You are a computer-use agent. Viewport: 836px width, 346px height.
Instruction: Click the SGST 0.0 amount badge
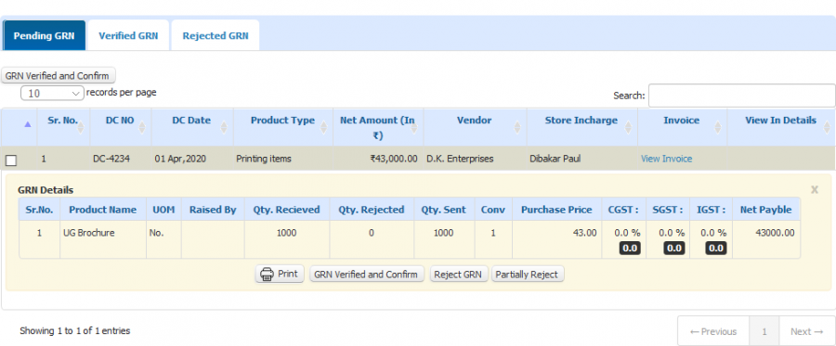(674, 248)
